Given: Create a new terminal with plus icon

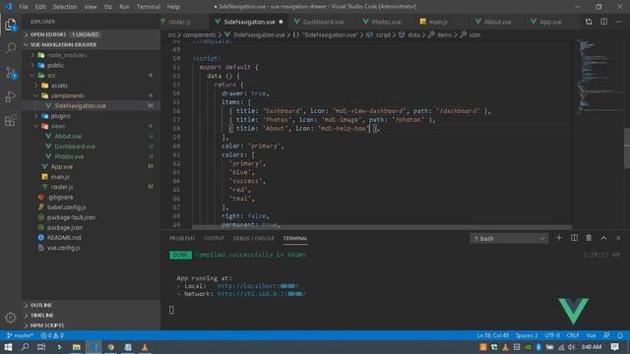Looking at the screenshot, I should 559,238.
